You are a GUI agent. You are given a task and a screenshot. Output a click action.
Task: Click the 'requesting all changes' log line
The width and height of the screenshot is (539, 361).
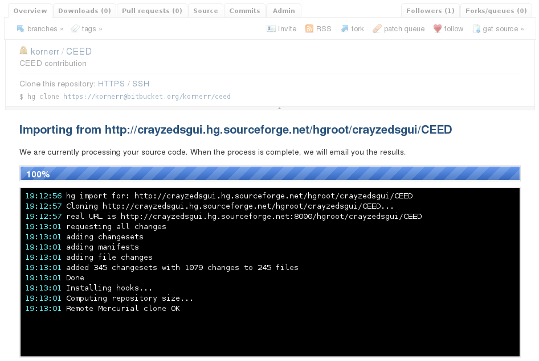coord(96,227)
